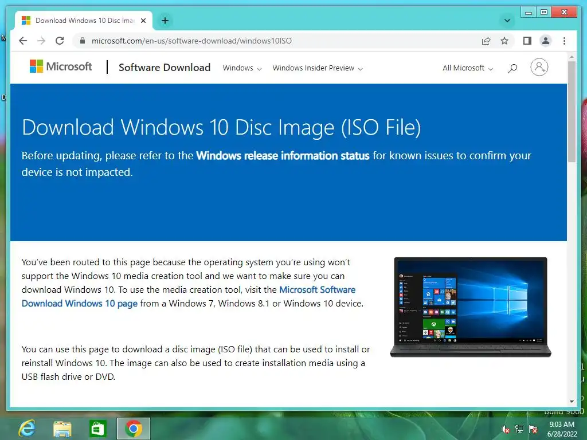
Task: Click the browser forward arrow
Action: pos(41,41)
